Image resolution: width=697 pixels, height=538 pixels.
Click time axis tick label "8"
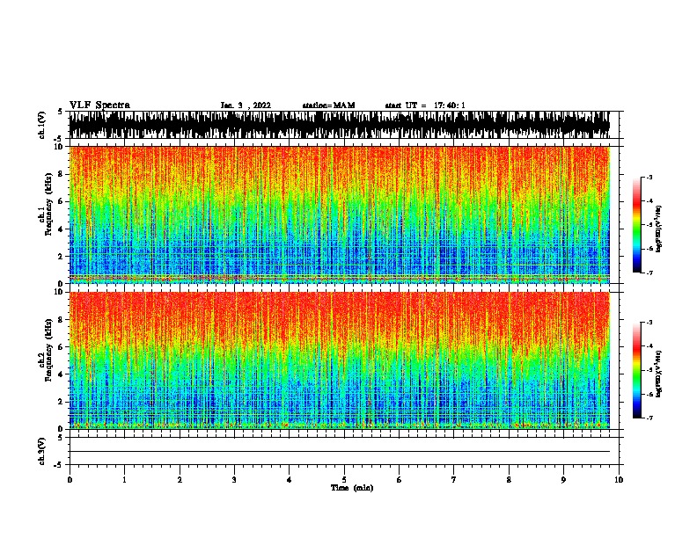[509, 480]
